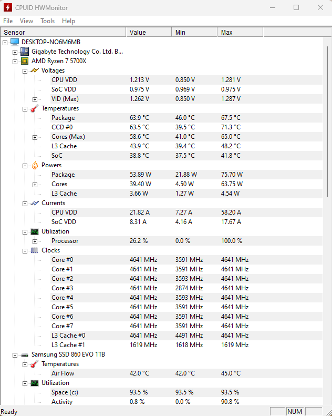The width and height of the screenshot is (332, 416).
Task: Click the CPU Utilization chip icon
Action: 35,231
